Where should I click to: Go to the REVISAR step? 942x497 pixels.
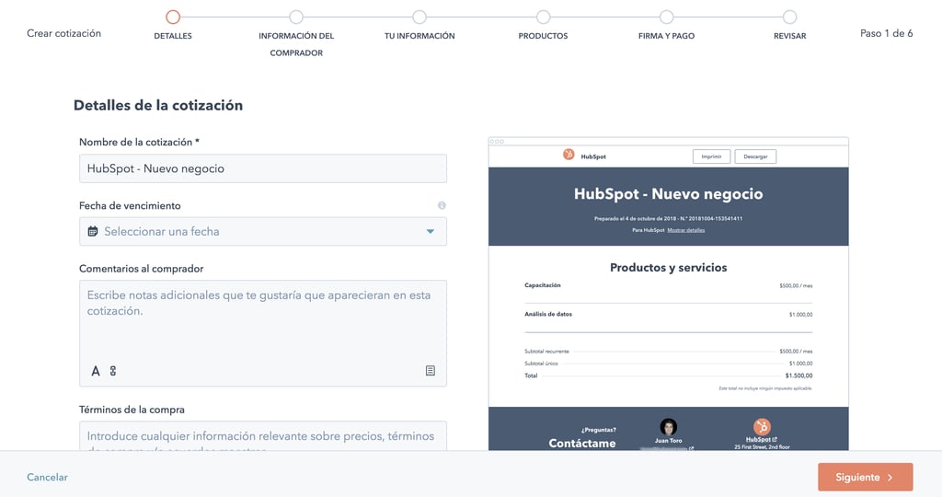790,17
